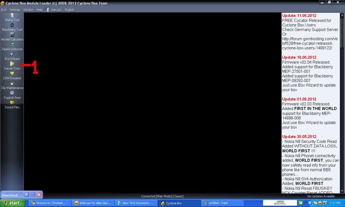The image size is (345, 207).
Task: Open the gsmhosting forum link for Cycator
Action: 310,43
